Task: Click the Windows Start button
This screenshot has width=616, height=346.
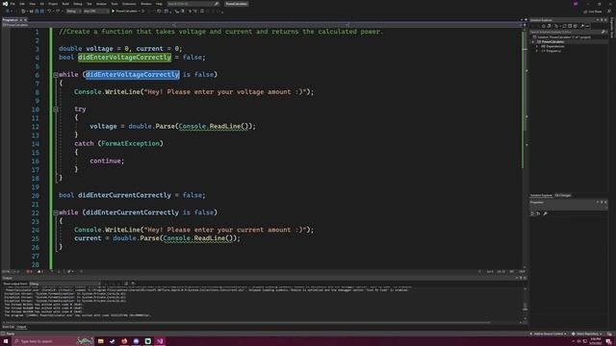Action: [6, 341]
